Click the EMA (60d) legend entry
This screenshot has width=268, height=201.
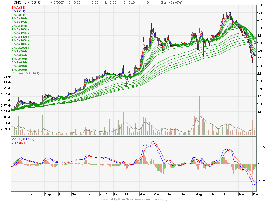click(19, 70)
